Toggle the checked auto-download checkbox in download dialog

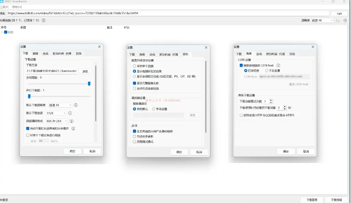point(28,129)
